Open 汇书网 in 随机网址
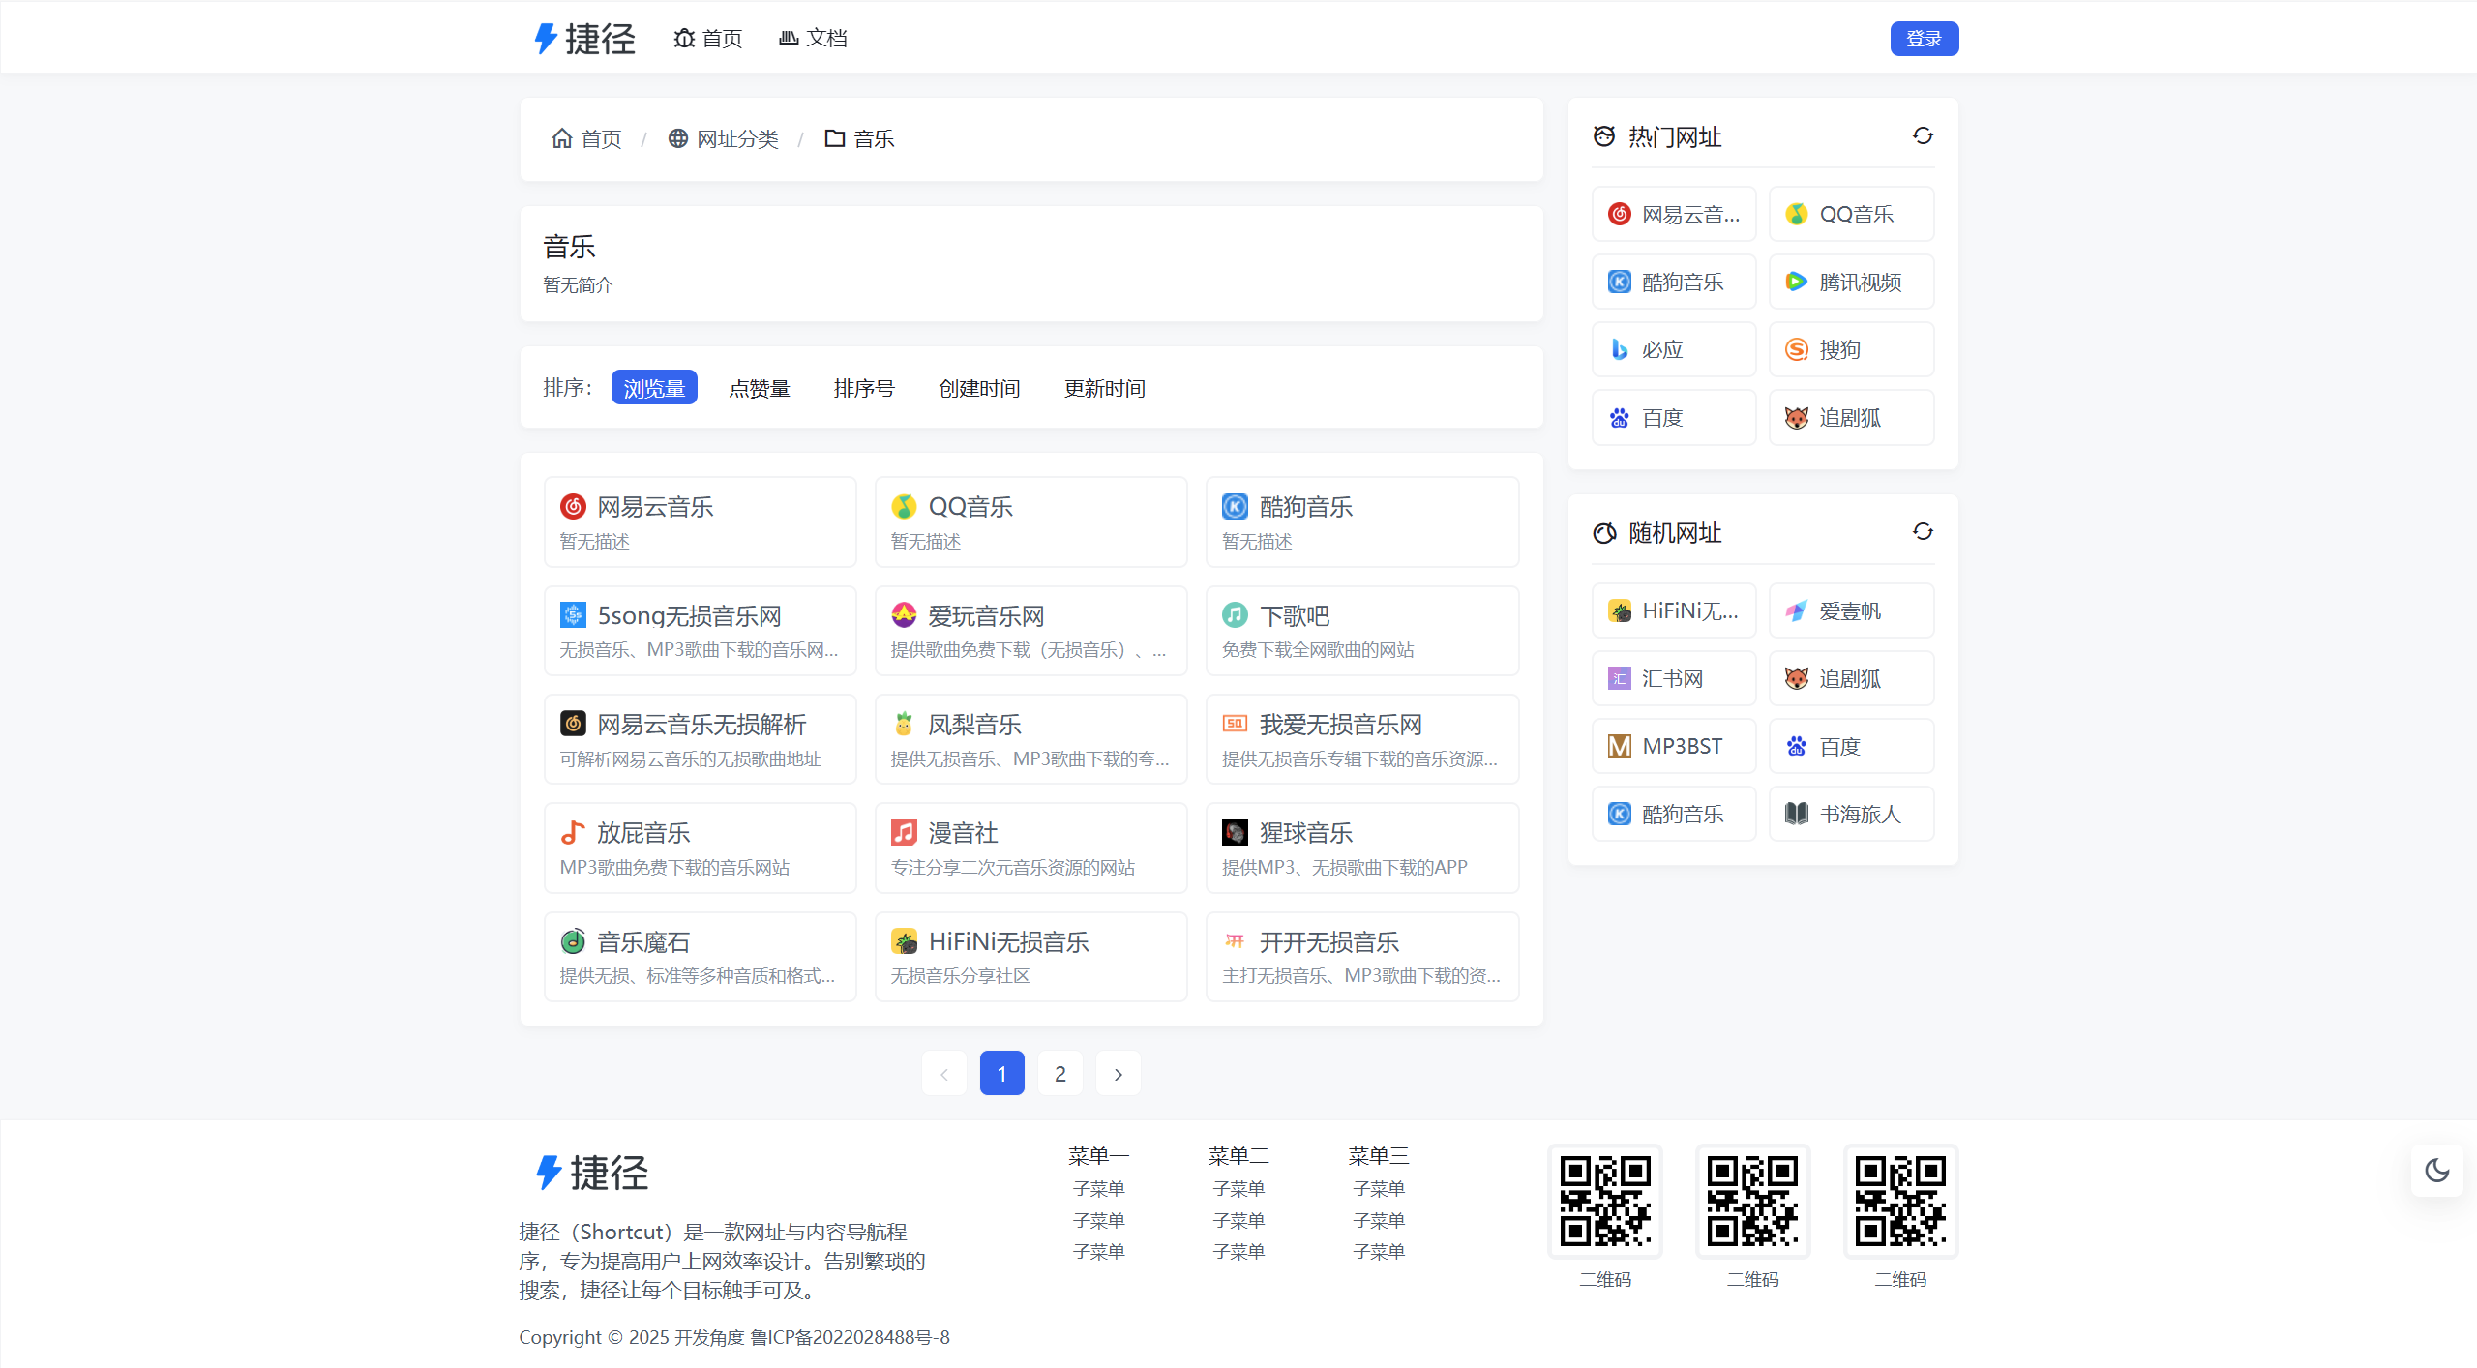Screen dimensions: 2477x1368 pos(1674,678)
